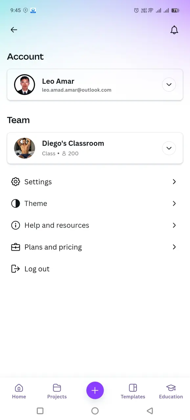Click the Settings gear icon
Viewport: 190px width, 420px height.
pos(15,182)
